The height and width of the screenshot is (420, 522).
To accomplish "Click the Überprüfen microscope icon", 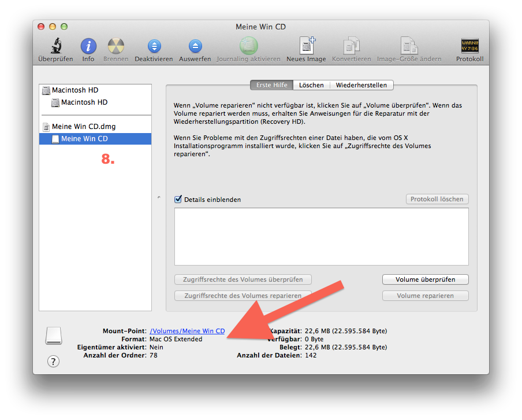I will pos(56,46).
